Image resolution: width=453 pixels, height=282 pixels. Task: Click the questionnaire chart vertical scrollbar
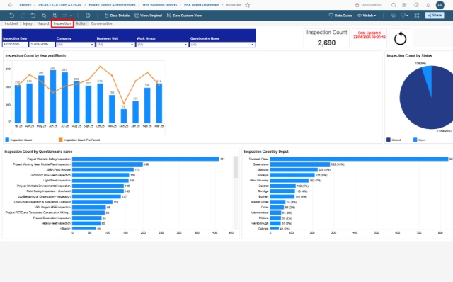tap(236, 167)
